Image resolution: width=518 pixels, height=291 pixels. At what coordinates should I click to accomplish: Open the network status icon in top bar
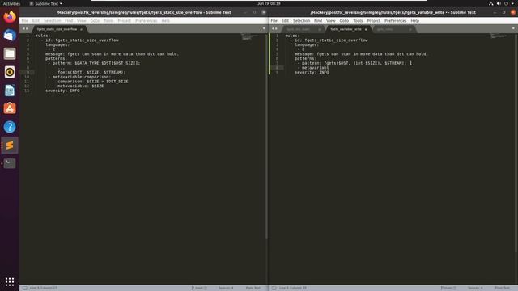coord(491,3)
